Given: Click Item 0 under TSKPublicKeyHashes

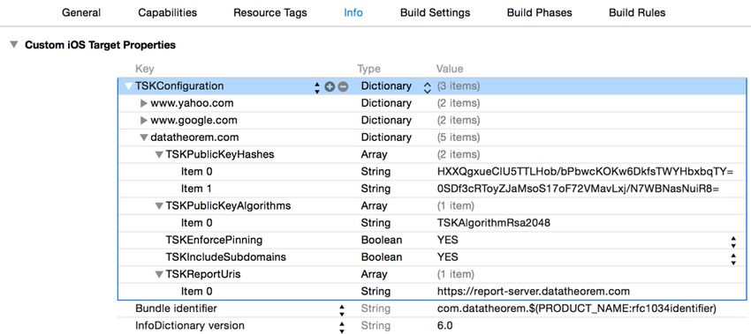Looking at the screenshot, I should click(196, 172).
